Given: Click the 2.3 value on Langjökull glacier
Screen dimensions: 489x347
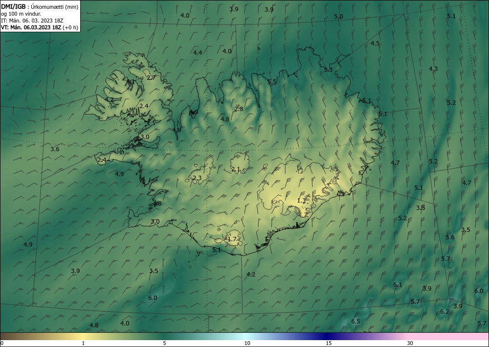Looking at the screenshot, I should (x=197, y=178).
